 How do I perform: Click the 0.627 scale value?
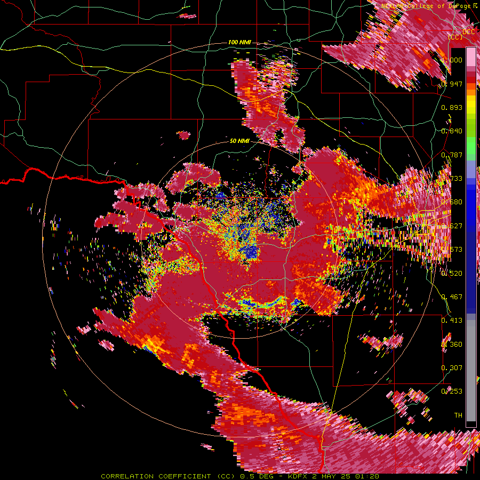pyautogui.click(x=452, y=226)
